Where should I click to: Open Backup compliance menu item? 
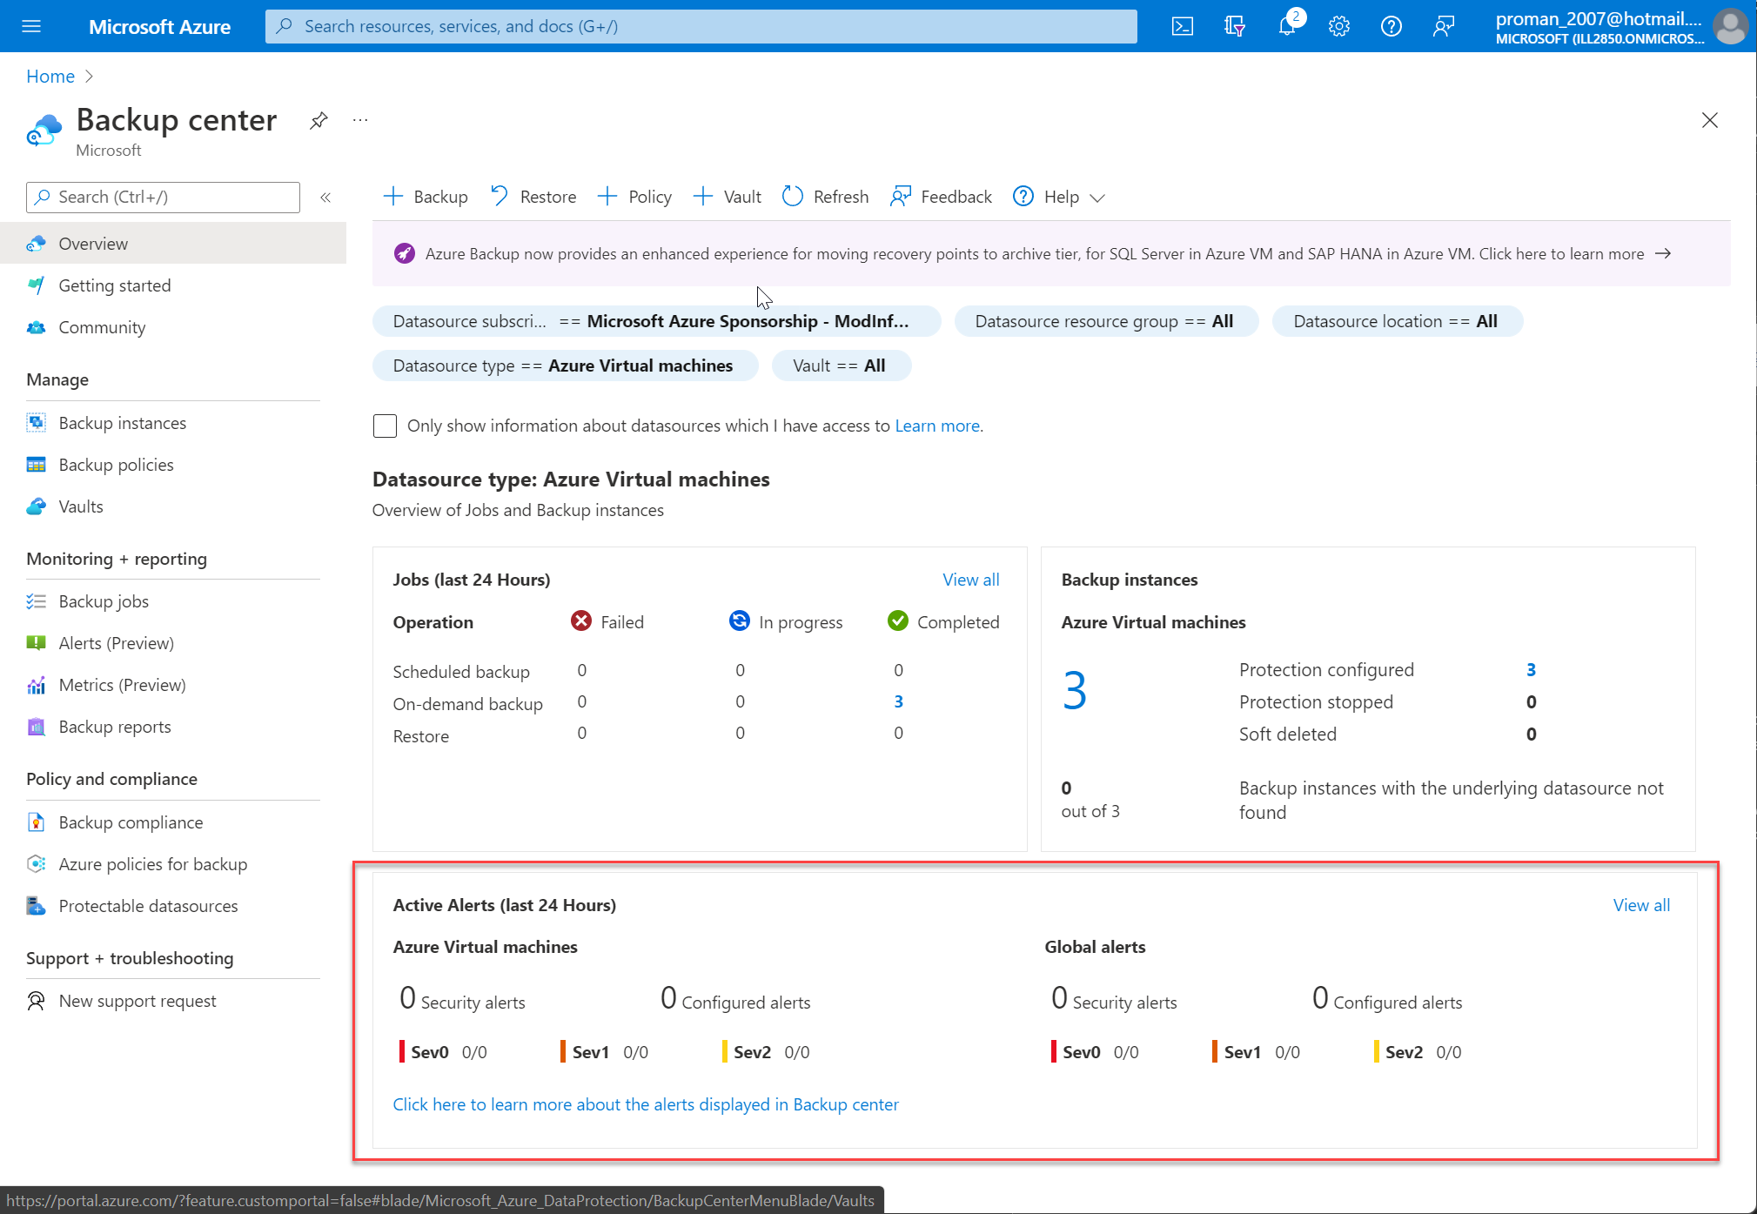coord(131,822)
